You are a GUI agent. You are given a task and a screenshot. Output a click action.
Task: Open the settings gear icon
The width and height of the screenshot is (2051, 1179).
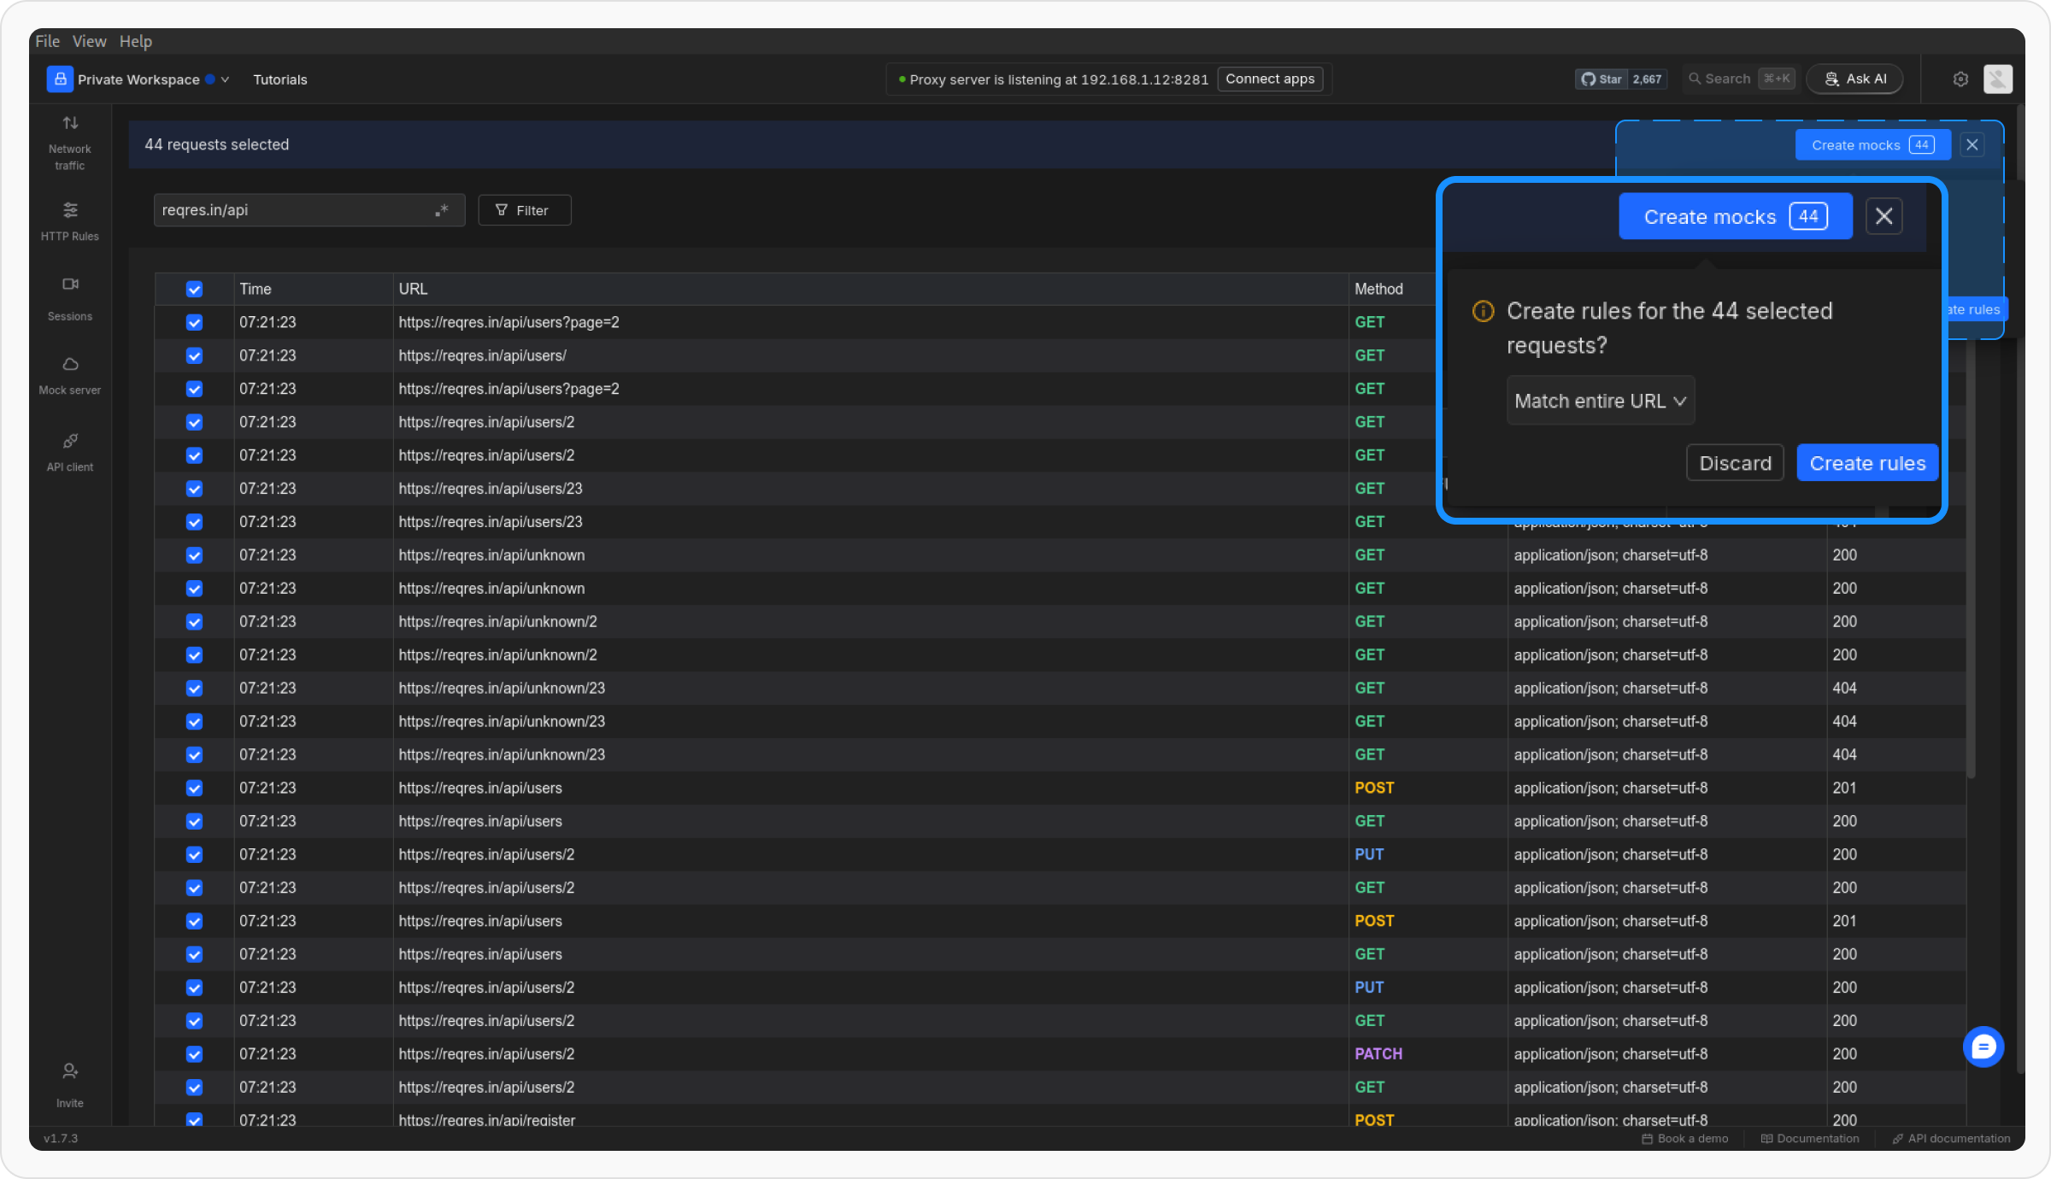[1960, 79]
